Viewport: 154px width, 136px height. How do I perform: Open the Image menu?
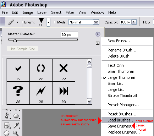tap(28, 12)
